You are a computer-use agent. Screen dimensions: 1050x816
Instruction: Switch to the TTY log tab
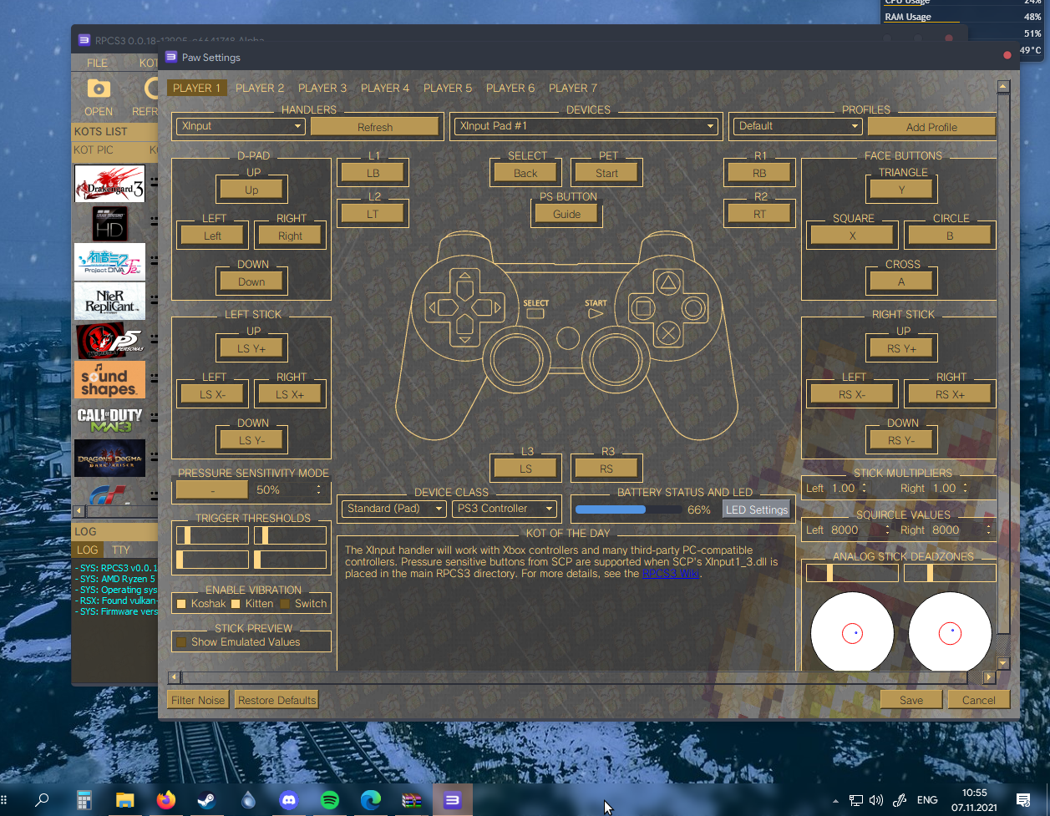(121, 550)
